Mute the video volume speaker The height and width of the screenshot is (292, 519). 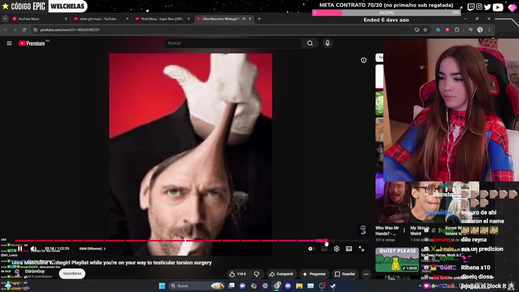[34, 249]
